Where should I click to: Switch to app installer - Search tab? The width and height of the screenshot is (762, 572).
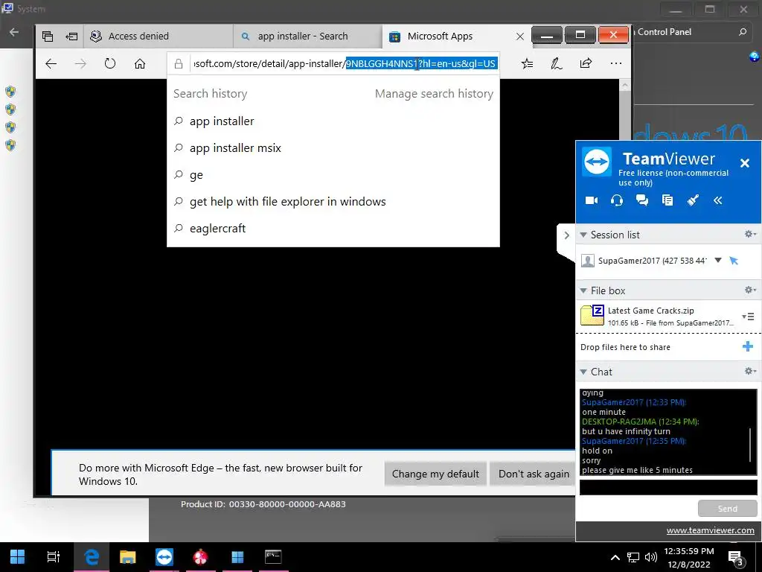pos(307,36)
